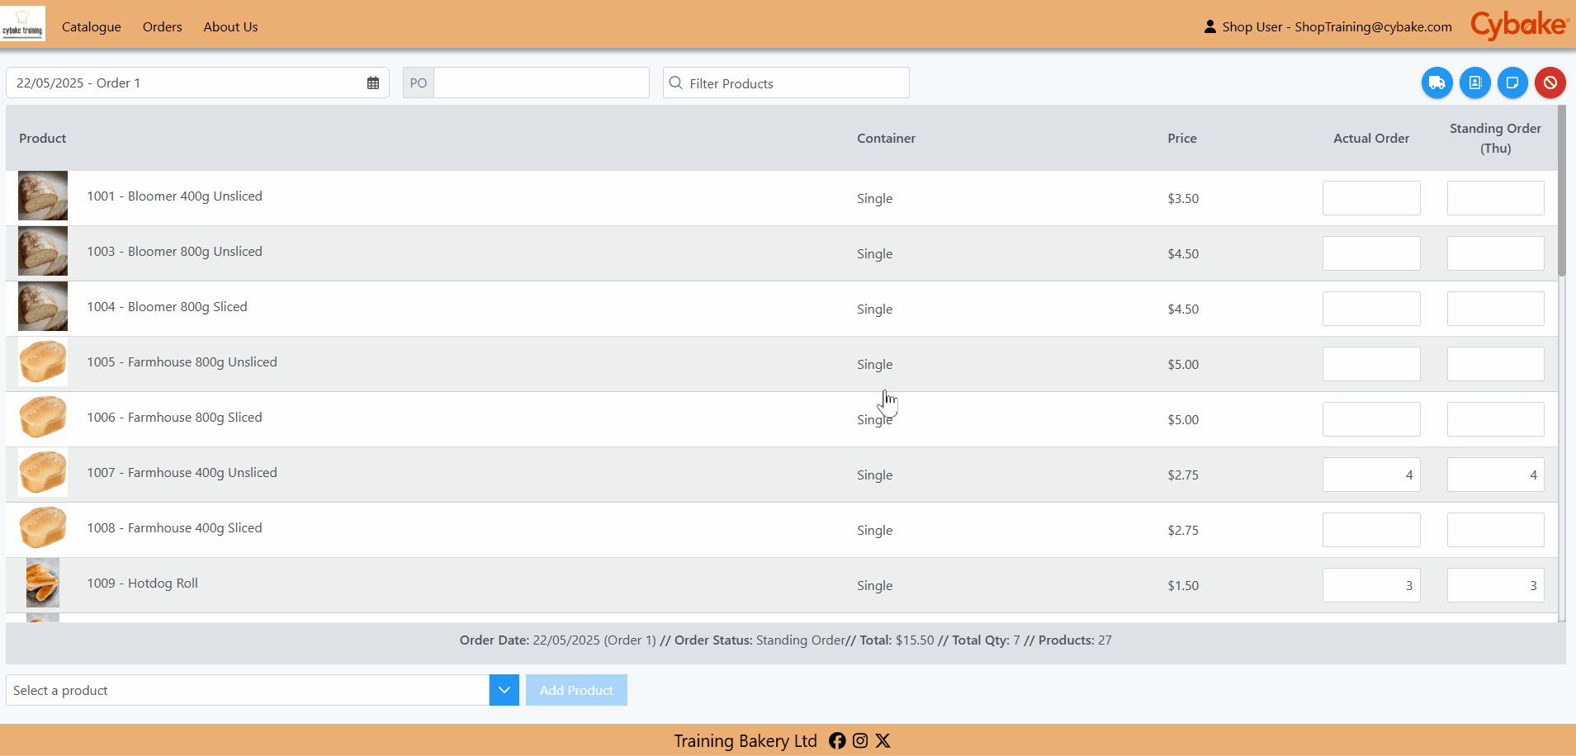Viewport: 1576px width, 756px height.
Task: Click Actual Order field for Hotdog Roll
Action: [x=1371, y=585]
